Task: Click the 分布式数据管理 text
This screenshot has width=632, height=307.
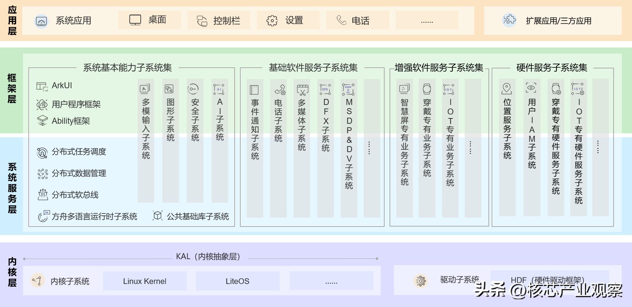Action: pos(79,173)
